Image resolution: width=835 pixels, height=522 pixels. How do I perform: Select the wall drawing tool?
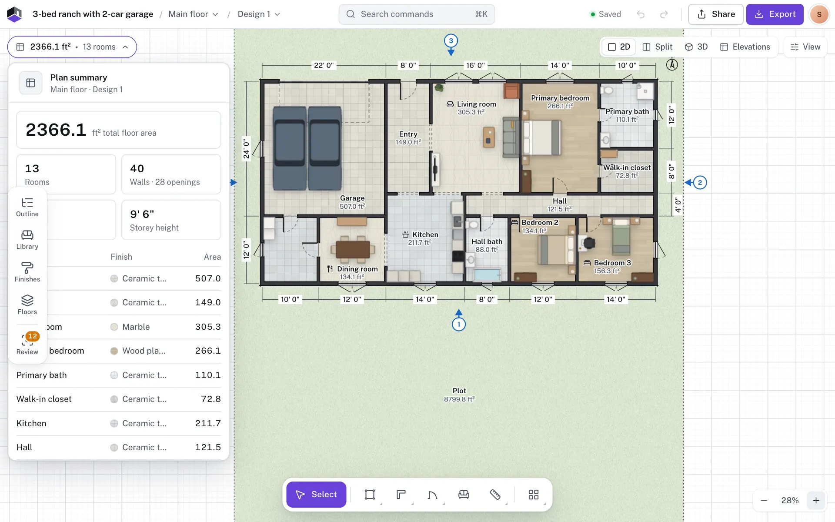coord(401,495)
